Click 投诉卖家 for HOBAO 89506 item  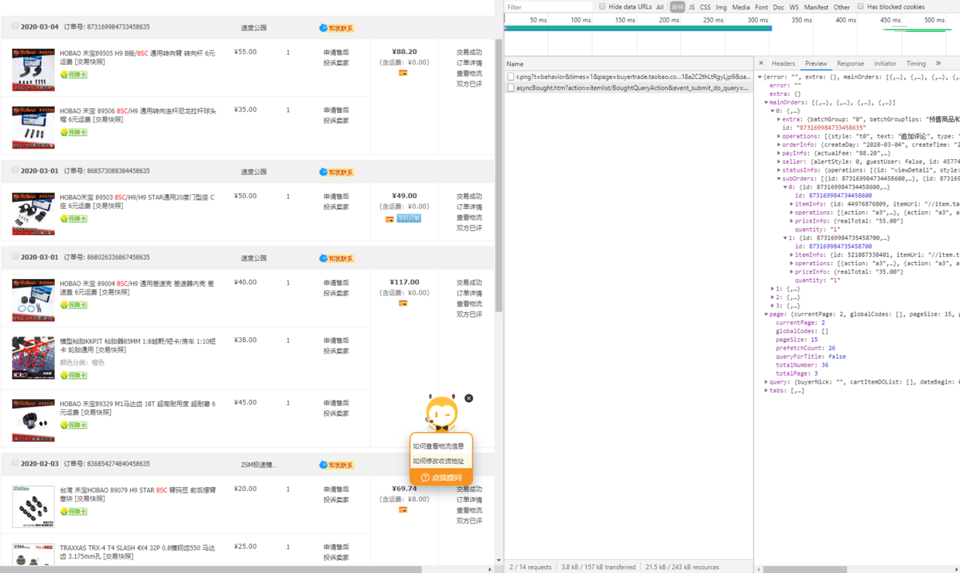[336, 121]
